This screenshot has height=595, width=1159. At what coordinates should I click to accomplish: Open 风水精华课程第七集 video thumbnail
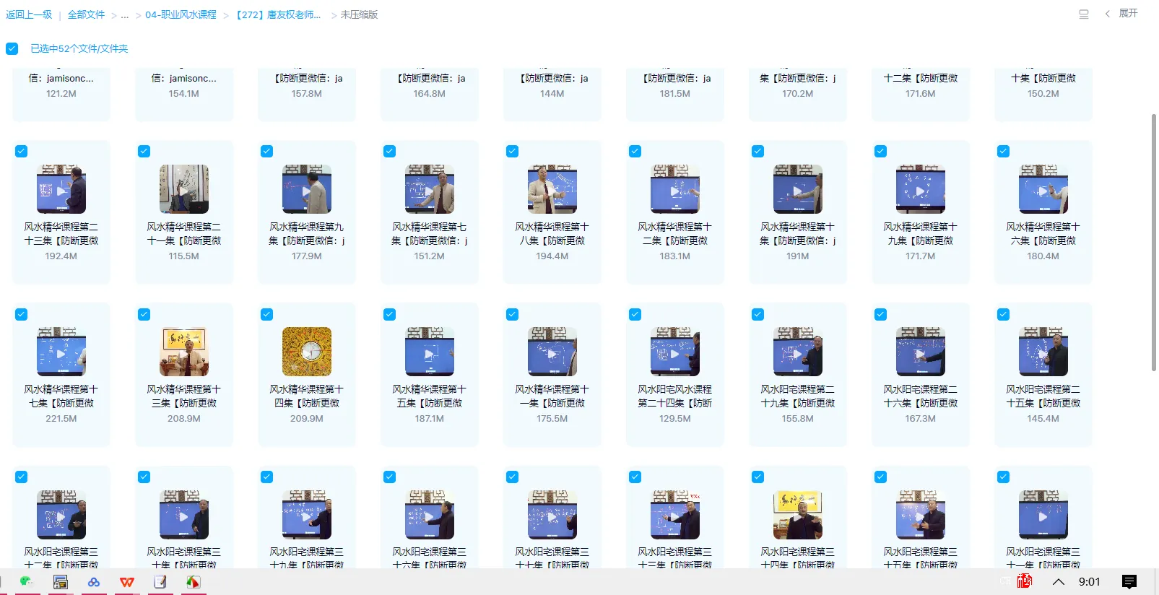tap(430, 189)
